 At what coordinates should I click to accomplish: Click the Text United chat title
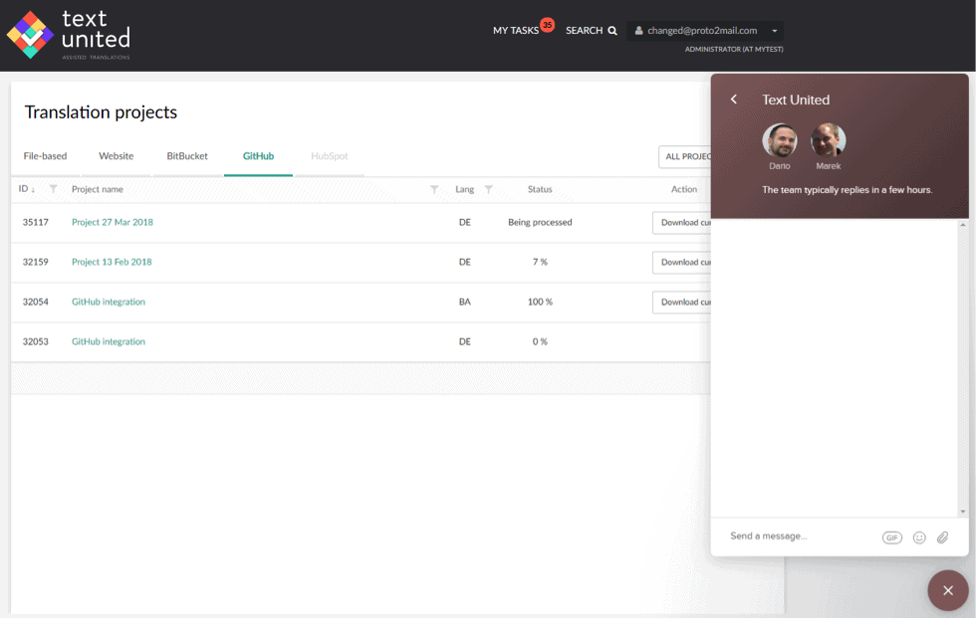[x=796, y=100]
